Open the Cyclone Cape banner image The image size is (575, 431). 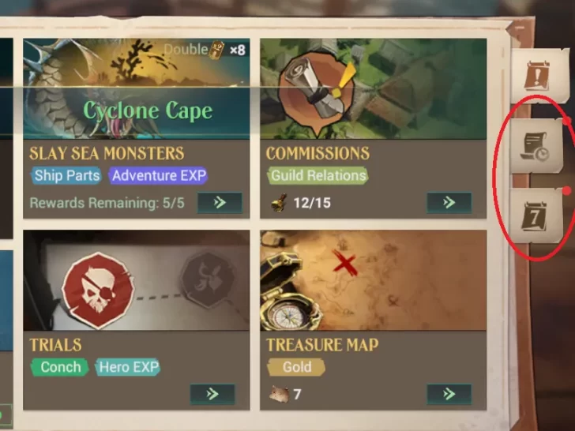137,88
